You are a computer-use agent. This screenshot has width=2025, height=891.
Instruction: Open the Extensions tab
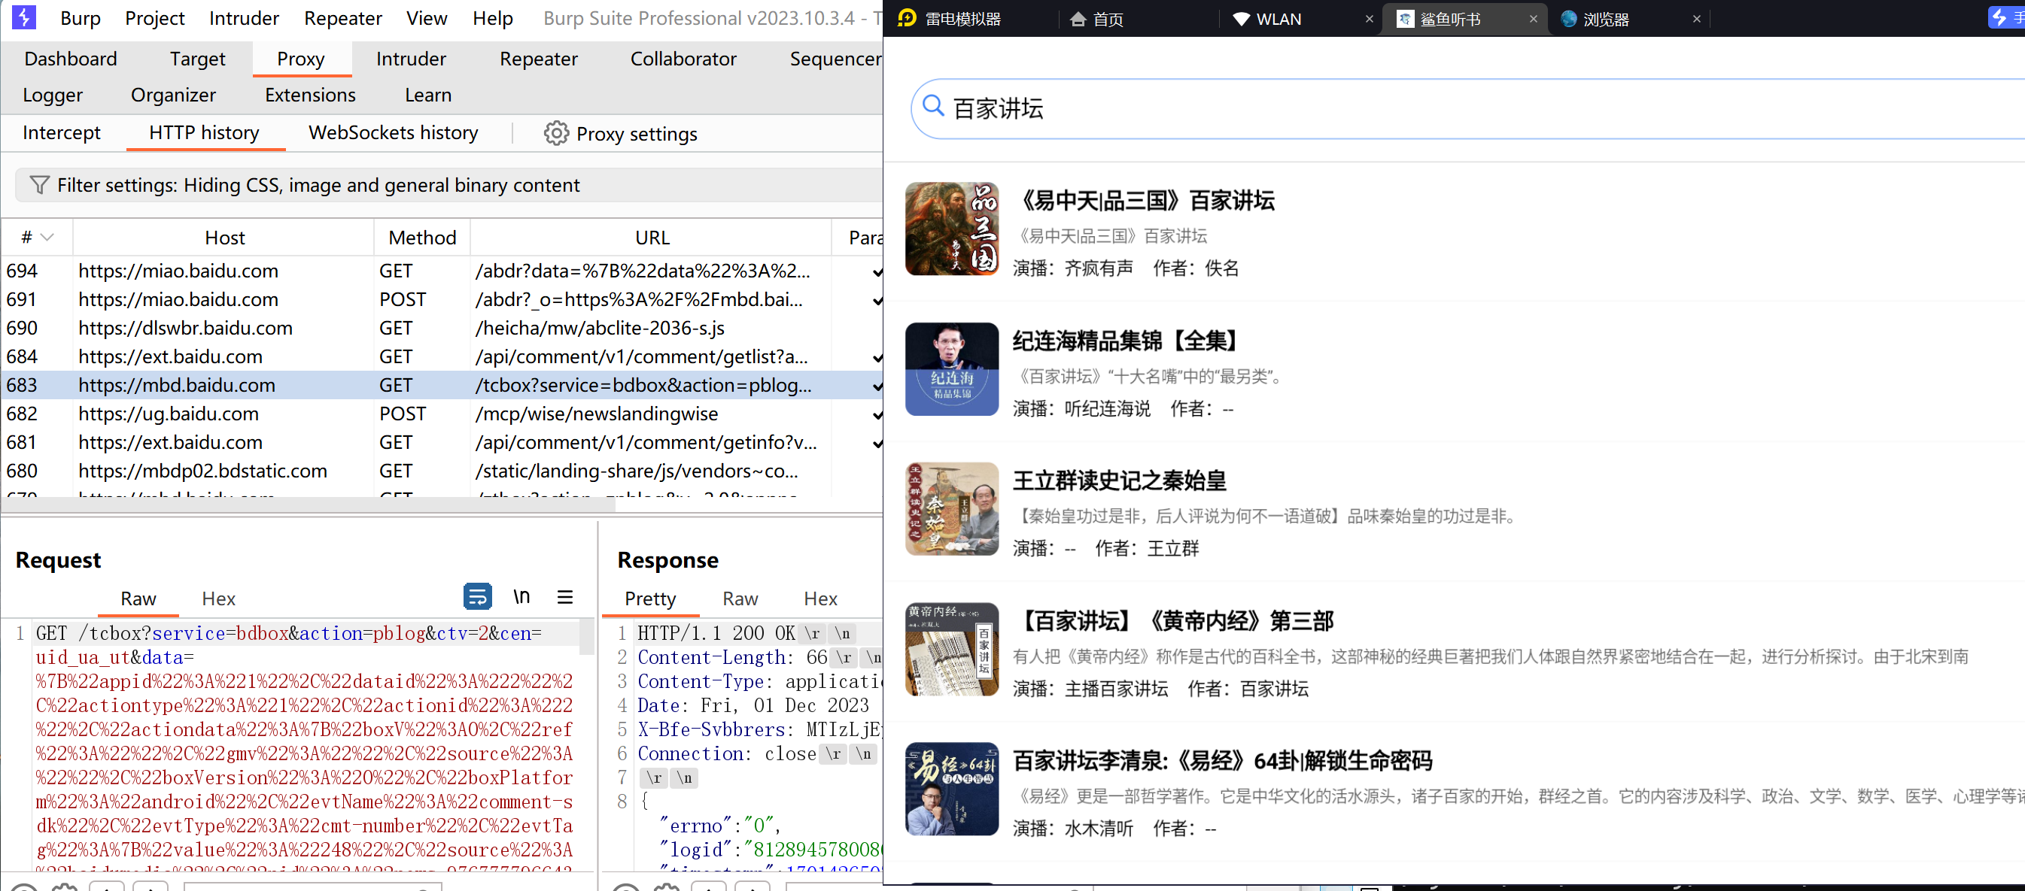pos(310,95)
